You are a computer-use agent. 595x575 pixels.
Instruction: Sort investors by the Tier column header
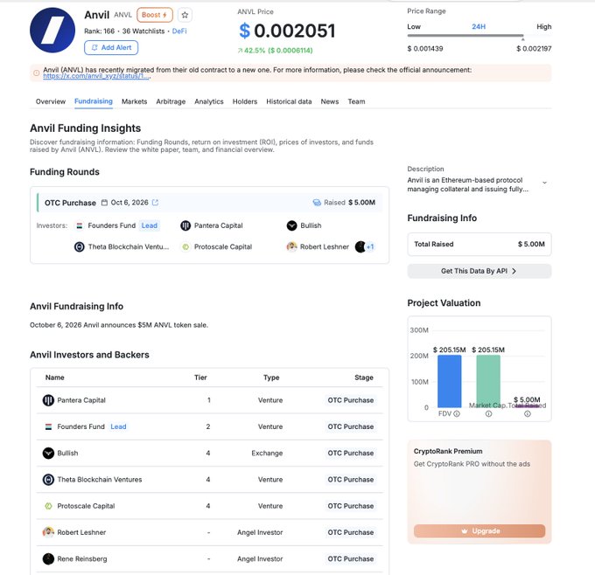coord(200,378)
